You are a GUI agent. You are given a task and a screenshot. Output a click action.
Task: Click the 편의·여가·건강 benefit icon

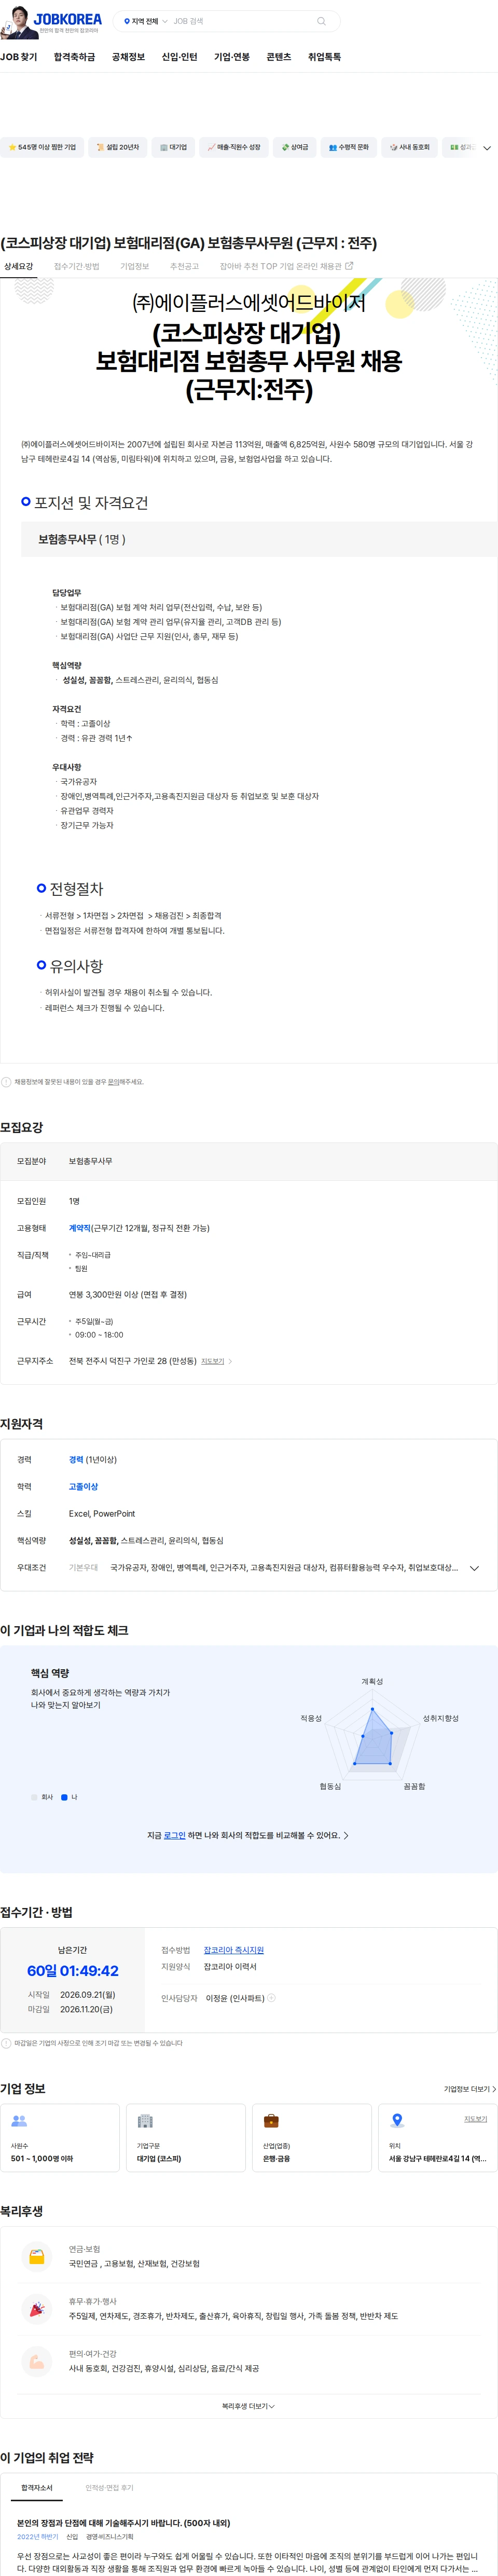point(37,2361)
